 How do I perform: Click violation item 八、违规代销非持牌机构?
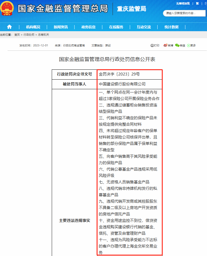tap(128, 192)
